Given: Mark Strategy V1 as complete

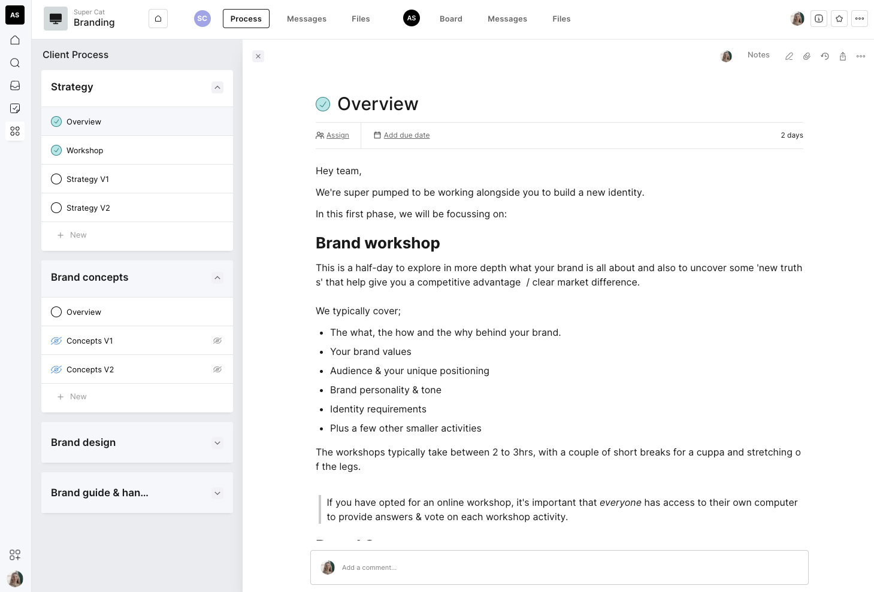Looking at the screenshot, I should [x=56, y=179].
